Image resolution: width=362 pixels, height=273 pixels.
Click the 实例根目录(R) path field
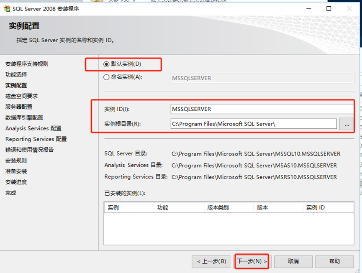254,124
